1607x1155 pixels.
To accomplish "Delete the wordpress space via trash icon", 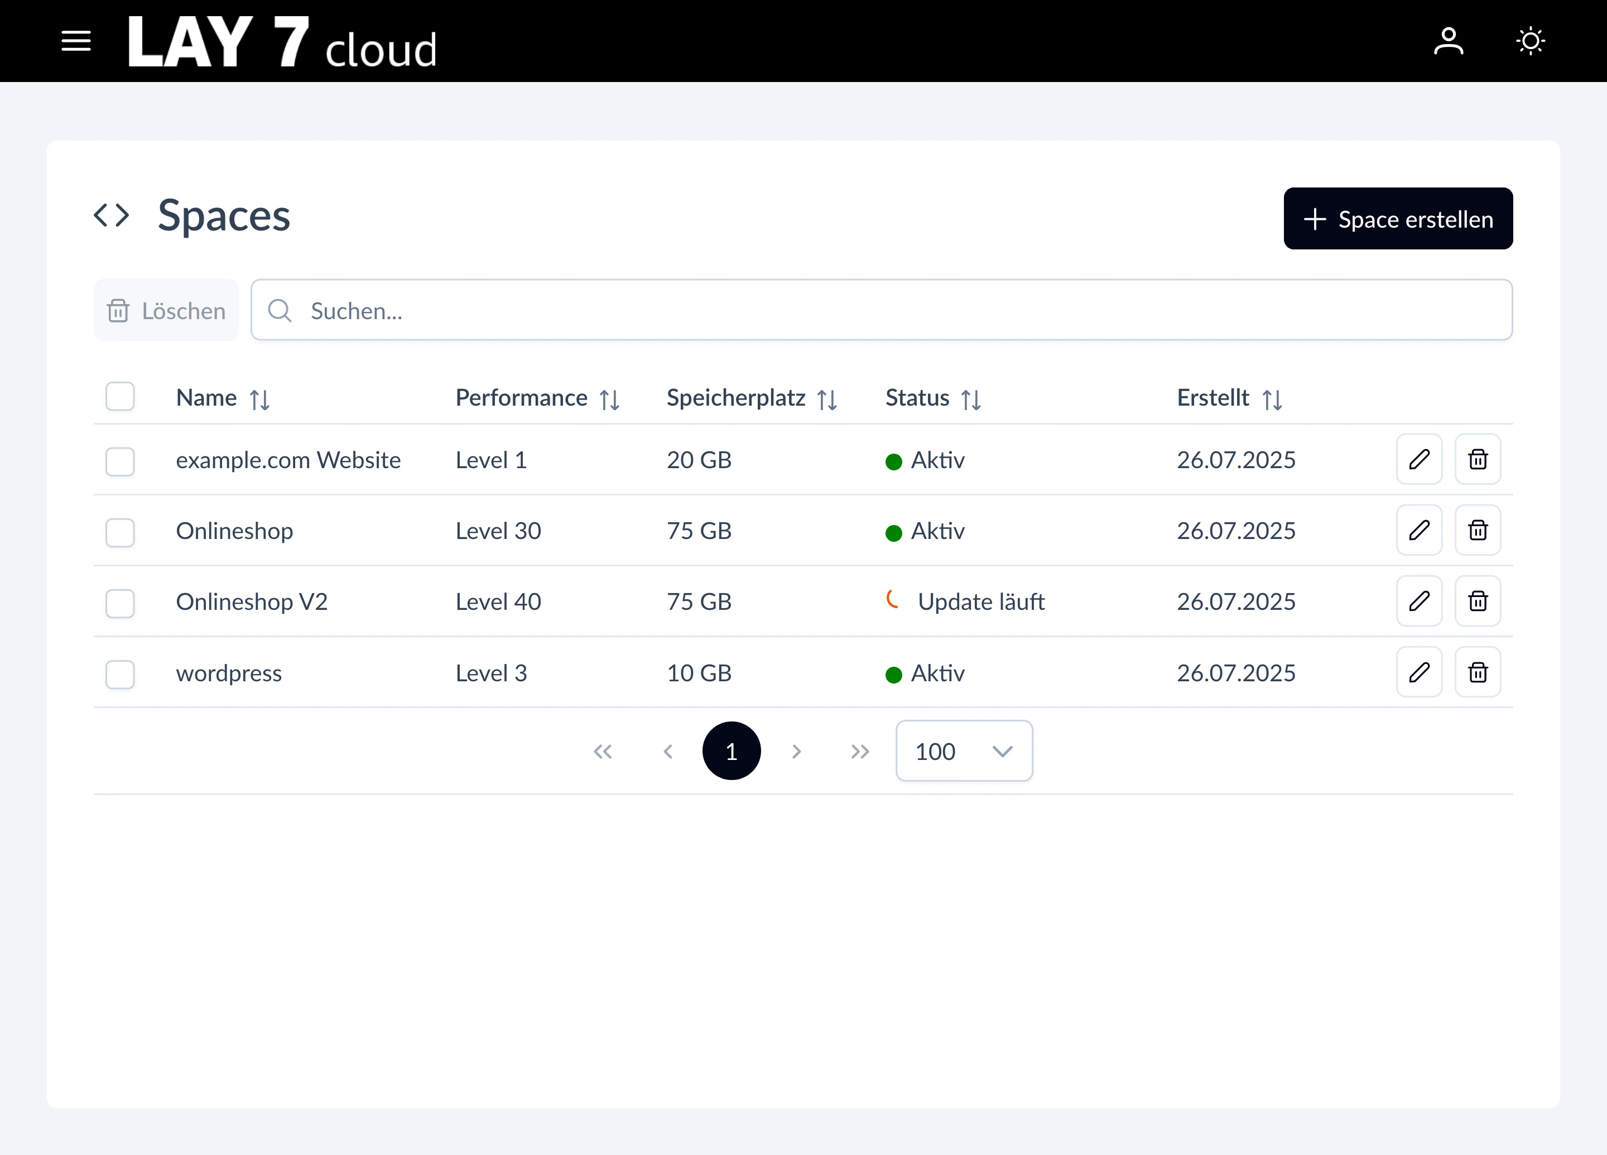I will [1478, 672].
